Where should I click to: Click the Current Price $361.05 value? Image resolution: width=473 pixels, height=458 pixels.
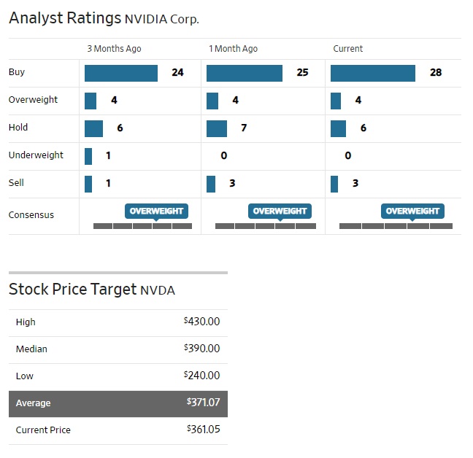pyautogui.click(x=203, y=430)
